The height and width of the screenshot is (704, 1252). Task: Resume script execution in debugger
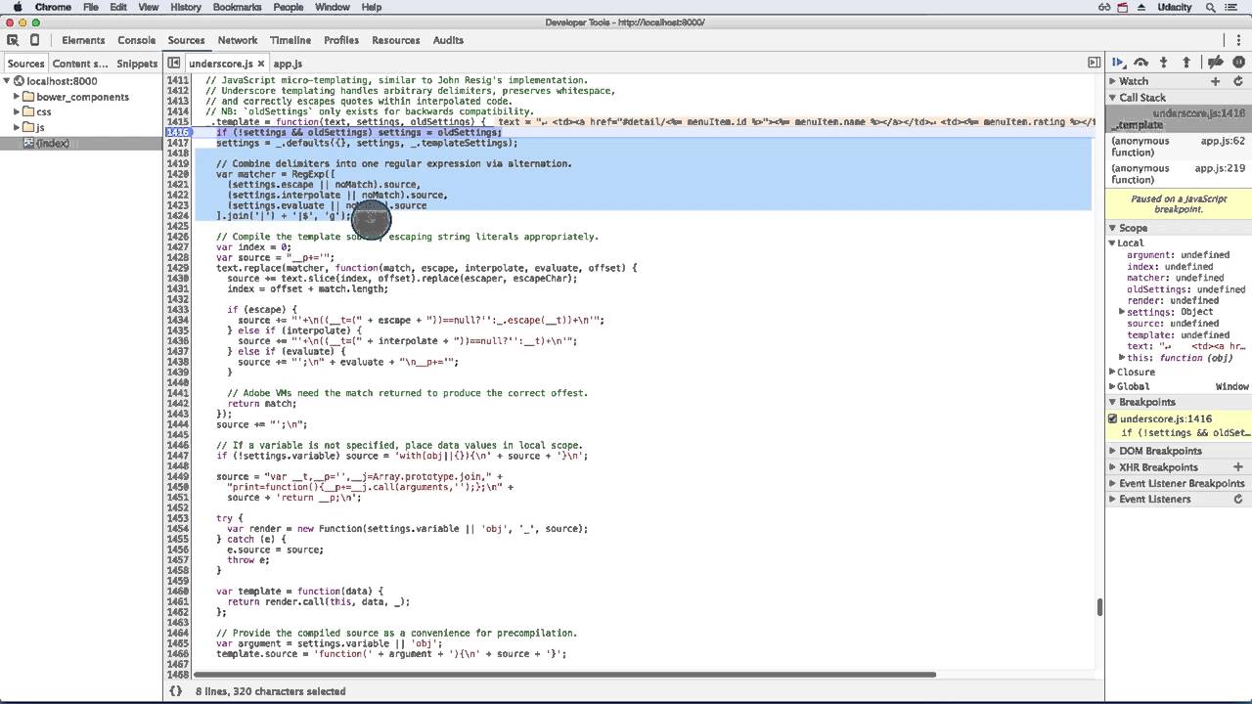pos(1119,63)
